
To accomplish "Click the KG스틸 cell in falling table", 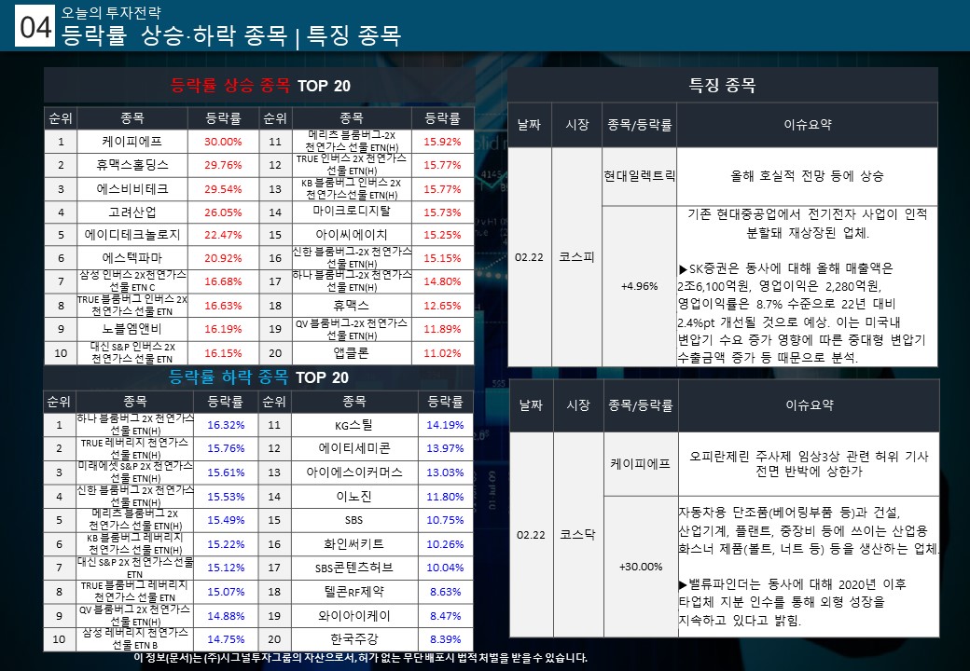I will point(353,424).
